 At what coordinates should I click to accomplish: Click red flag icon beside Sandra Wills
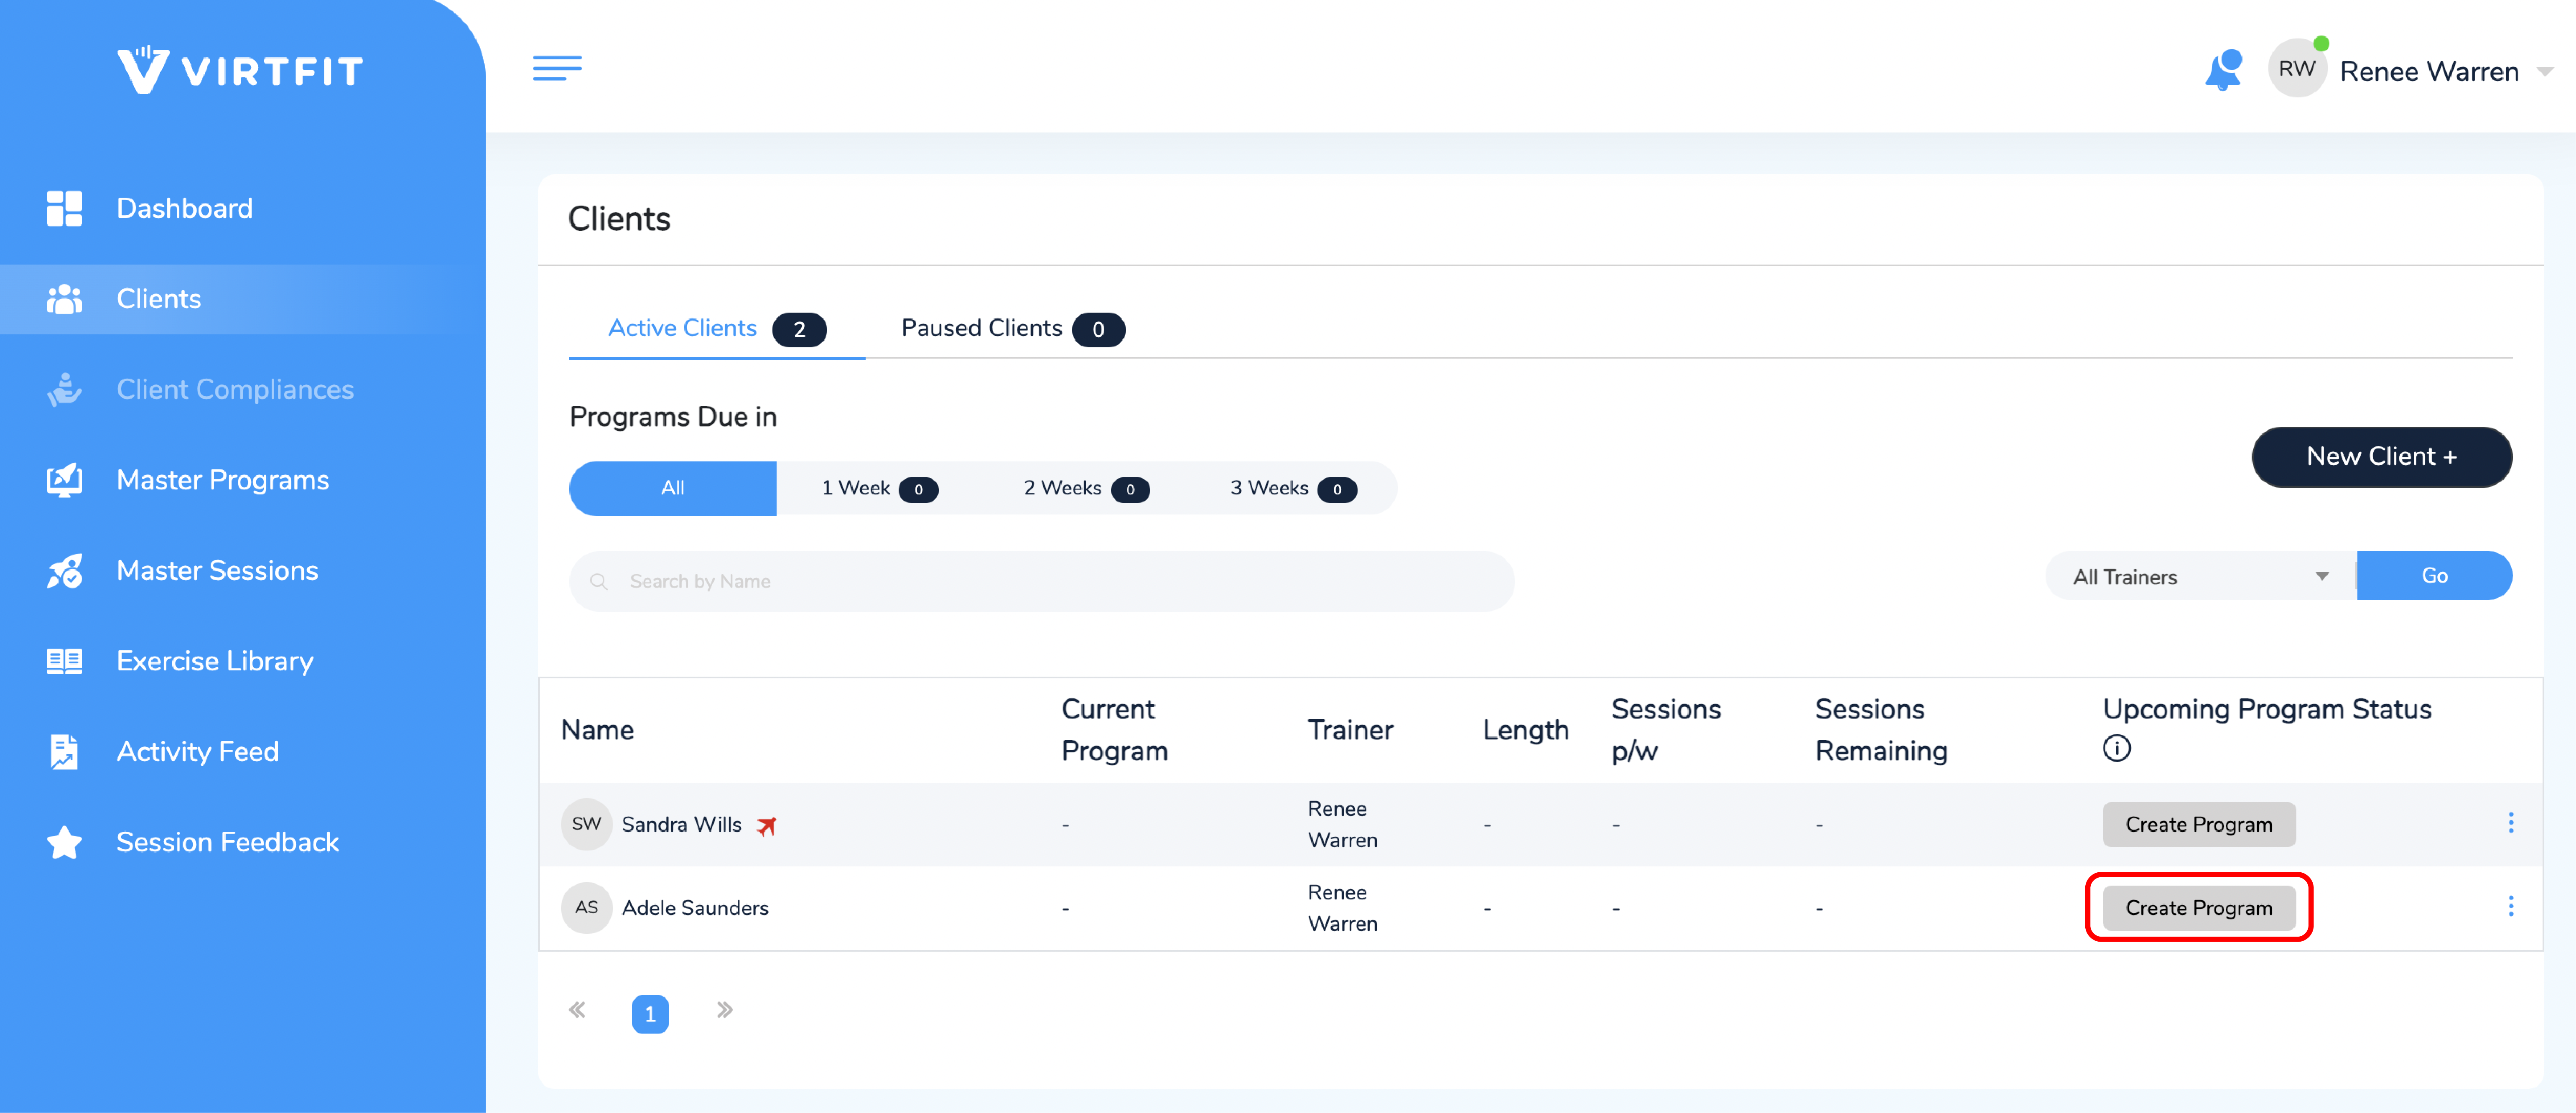[766, 826]
